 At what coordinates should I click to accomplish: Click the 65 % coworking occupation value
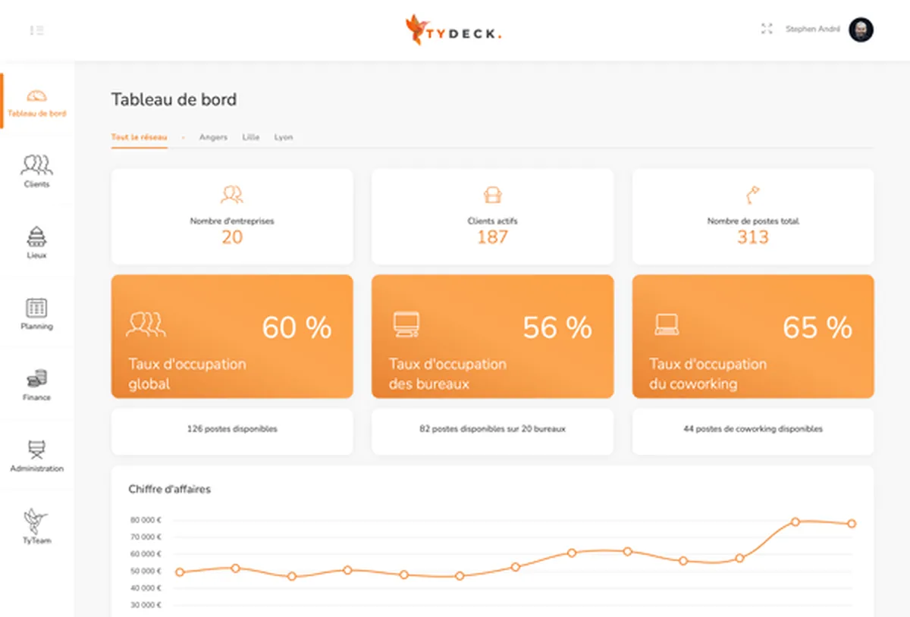point(817,327)
